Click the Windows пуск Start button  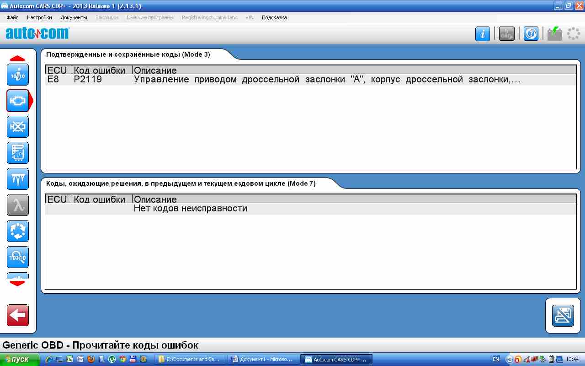[18, 359]
